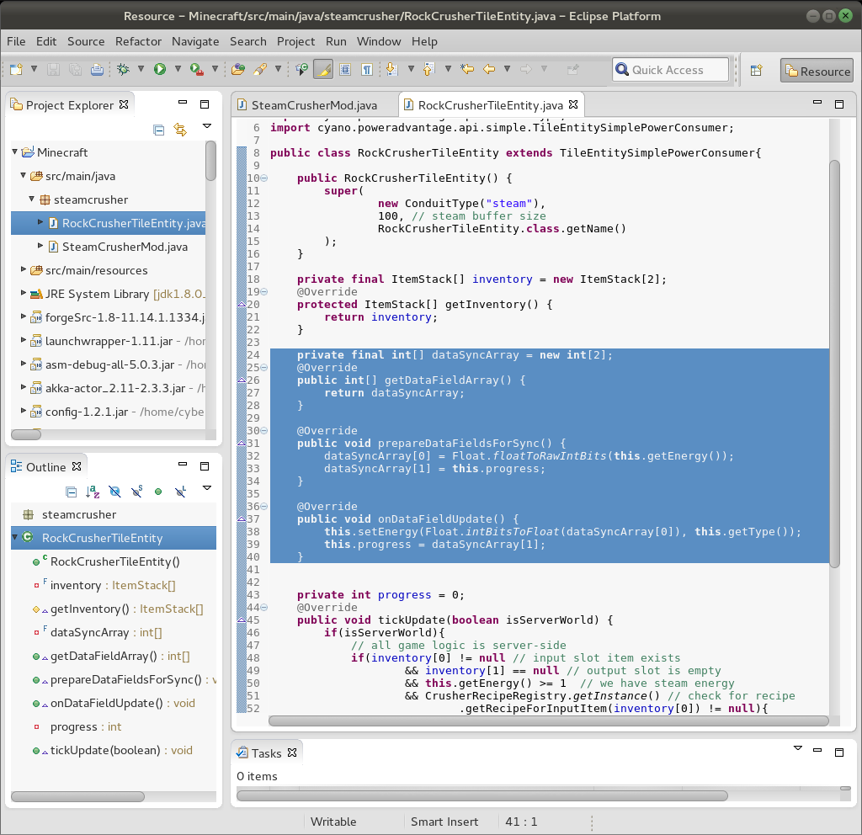
Task: Toggle Hide Static Members in Outline
Action: pyautogui.click(x=136, y=492)
